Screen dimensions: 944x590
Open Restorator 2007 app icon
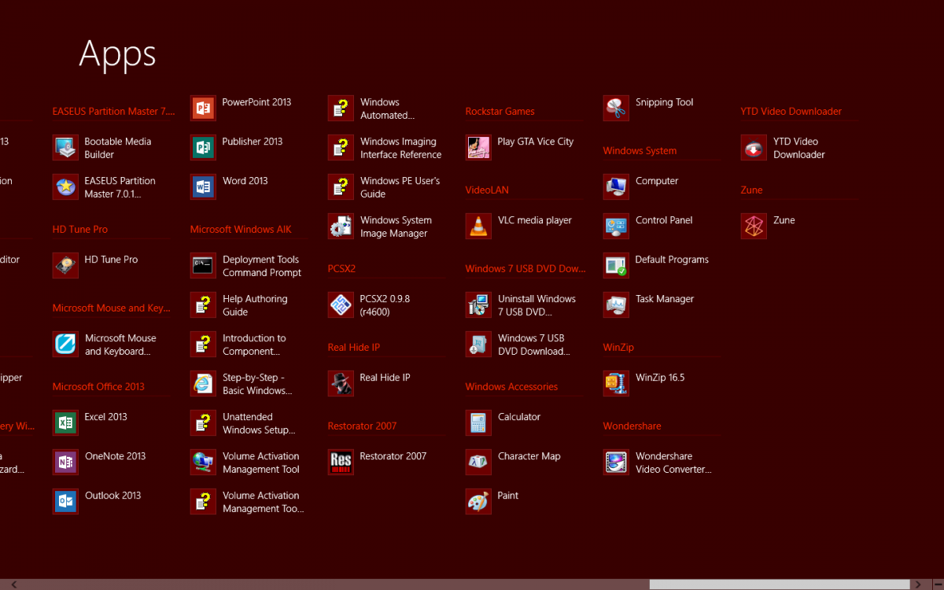[341, 463]
